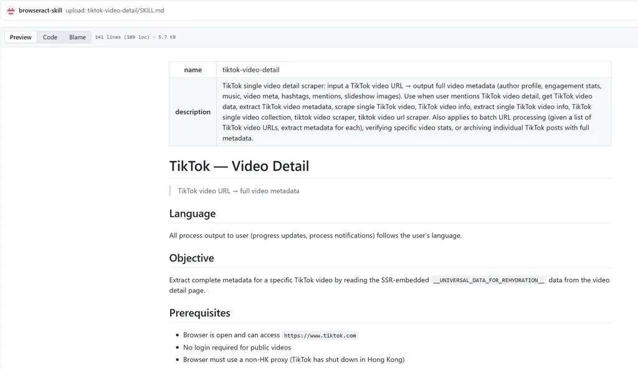Click the 'Language' heading

[x=193, y=214]
